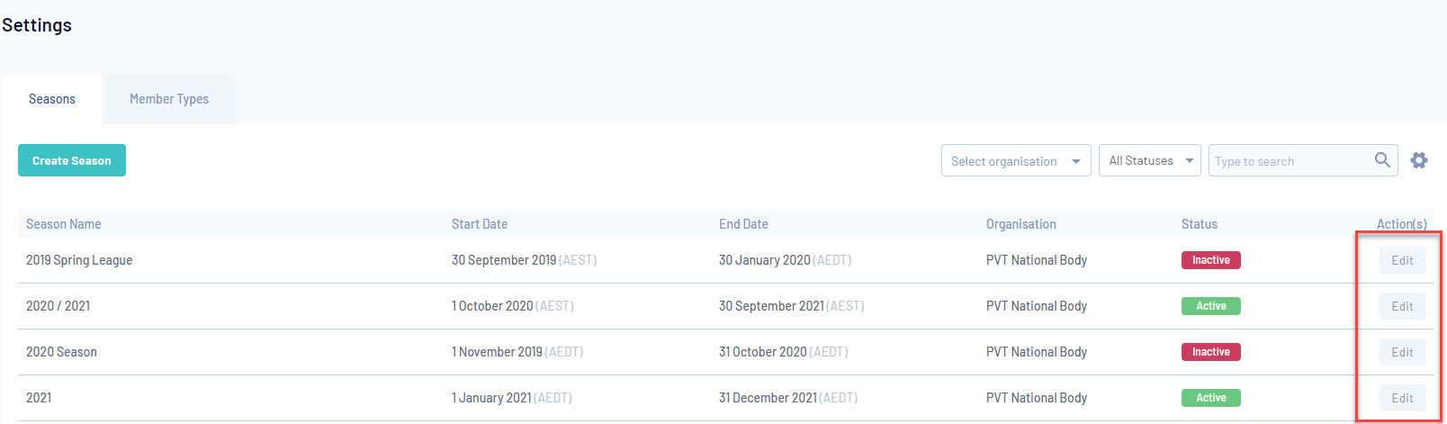1447x424 pixels.
Task: Open the Select organisation dropdown
Action: pos(1015,161)
